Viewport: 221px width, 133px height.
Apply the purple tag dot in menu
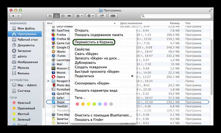click(105, 104)
